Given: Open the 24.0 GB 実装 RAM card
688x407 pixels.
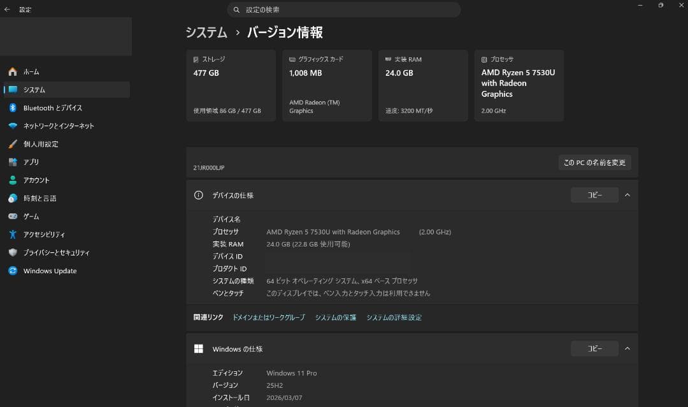Looking at the screenshot, I should pos(423,85).
